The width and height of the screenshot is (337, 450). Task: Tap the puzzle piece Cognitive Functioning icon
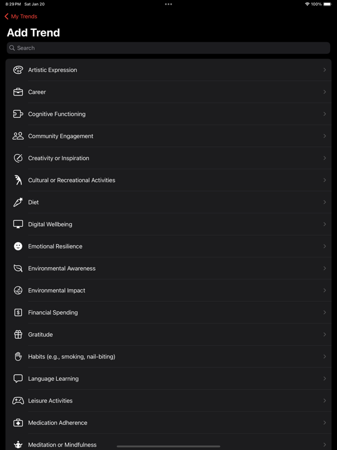18,114
